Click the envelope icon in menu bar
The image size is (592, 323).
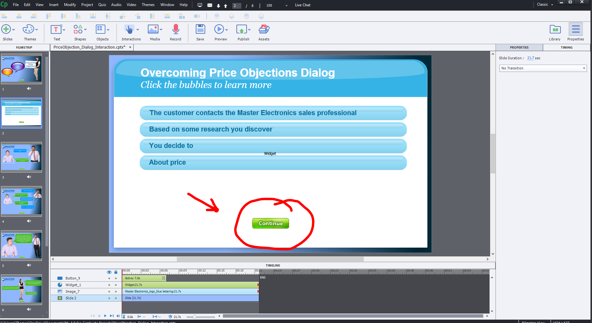[210, 5]
